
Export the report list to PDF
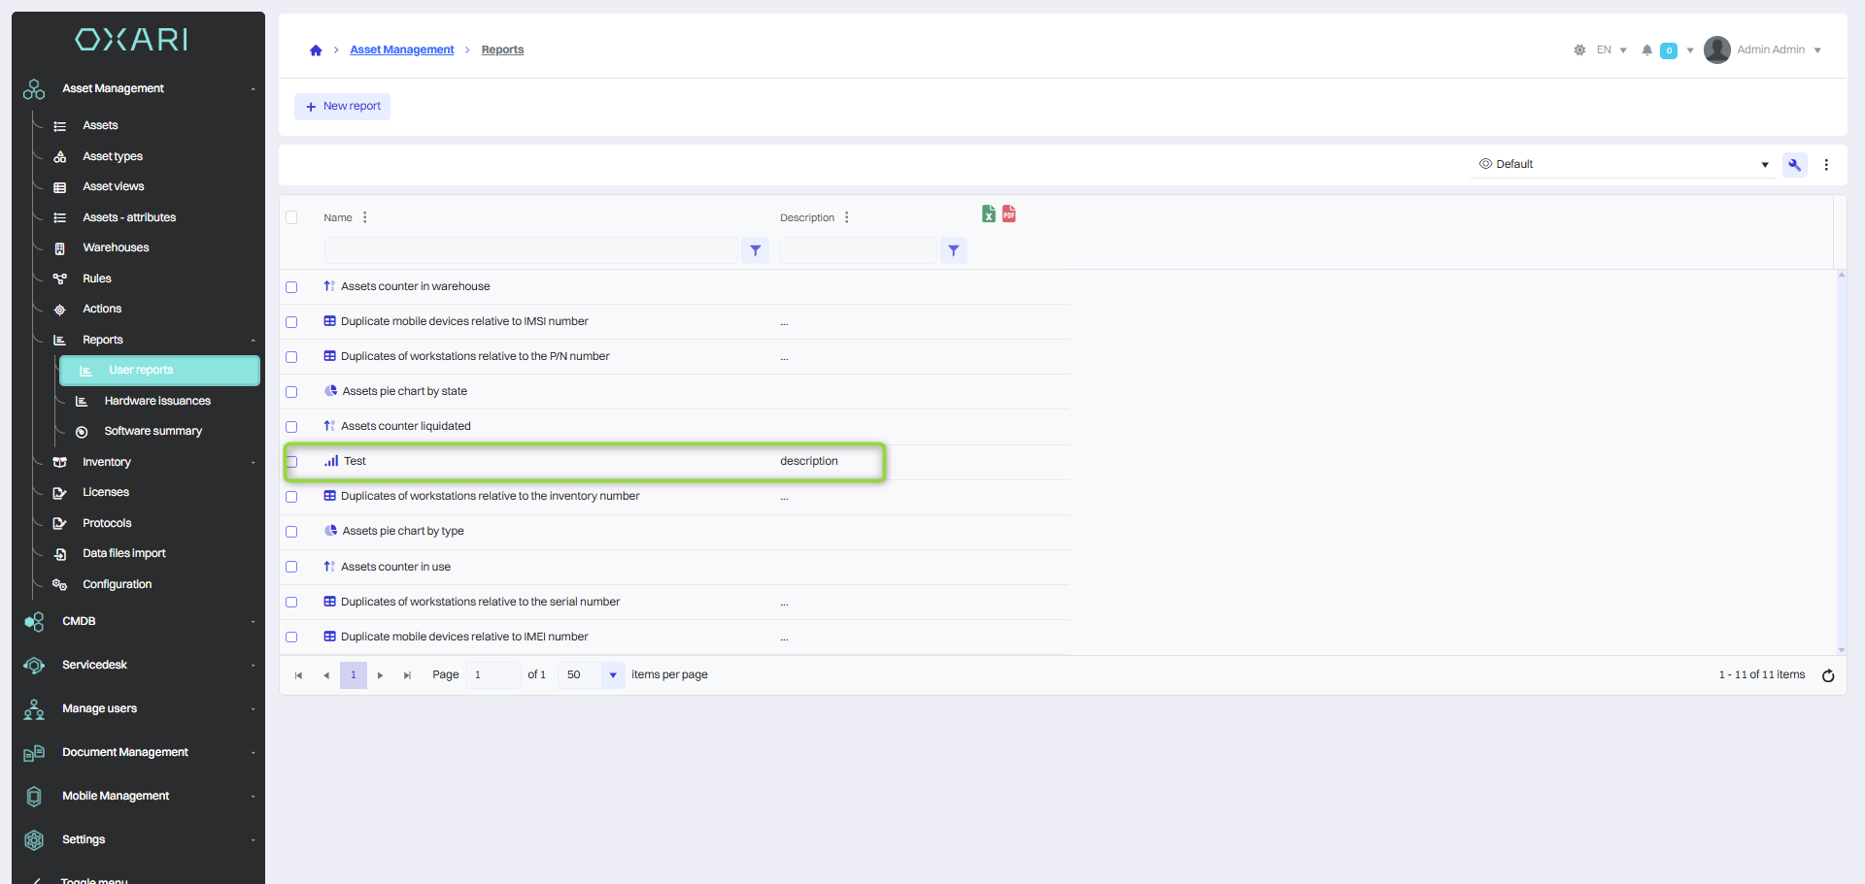click(x=1009, y=214)
